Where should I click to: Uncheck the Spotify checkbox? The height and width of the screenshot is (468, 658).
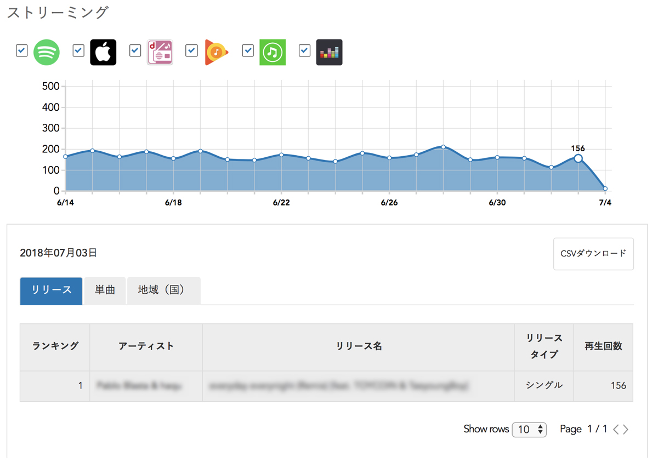[x=21, y=50]
